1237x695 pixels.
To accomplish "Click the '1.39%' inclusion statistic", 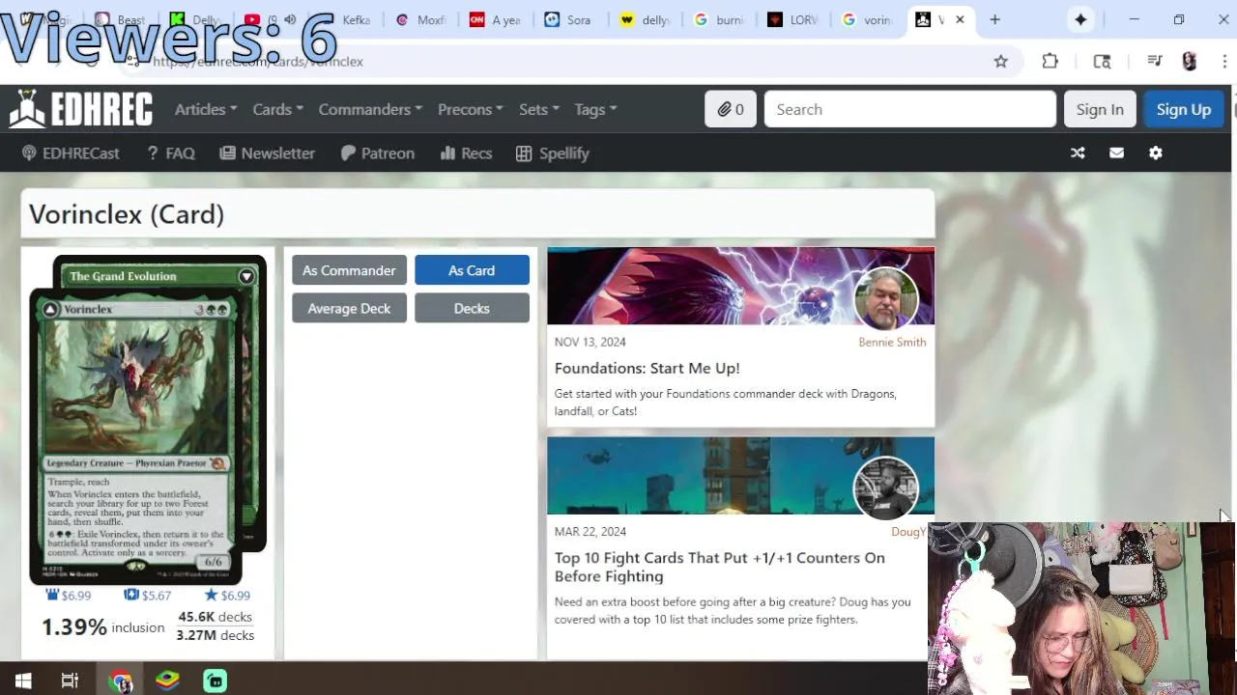I will click(73, 626).
